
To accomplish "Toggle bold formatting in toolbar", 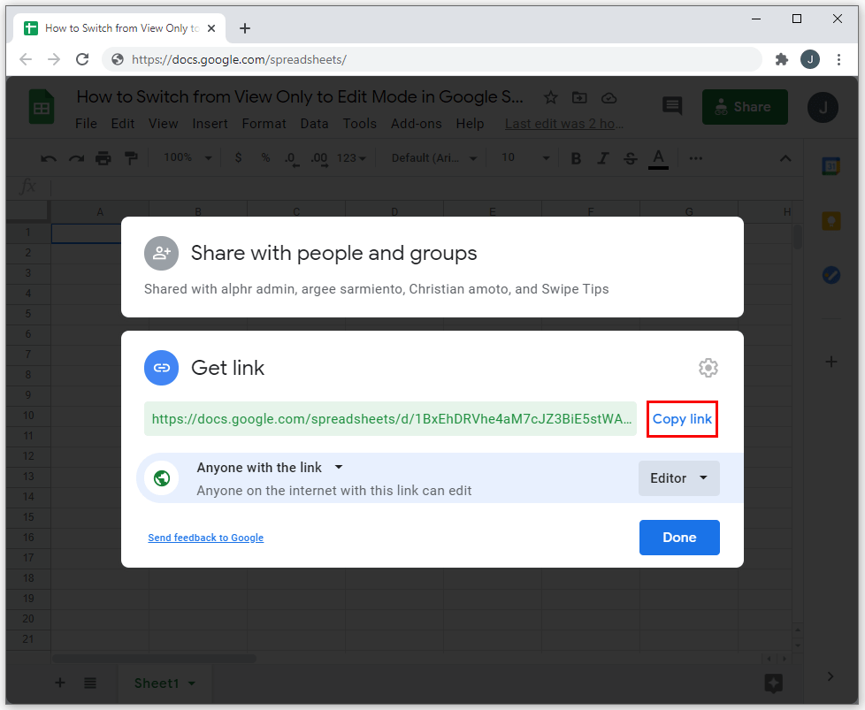I will pos(576,158).
